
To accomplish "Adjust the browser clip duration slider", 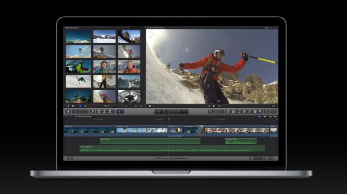I will pos(130,106).
